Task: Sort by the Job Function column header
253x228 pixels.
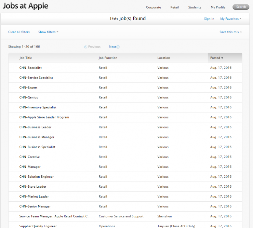Action: (108, 58)
